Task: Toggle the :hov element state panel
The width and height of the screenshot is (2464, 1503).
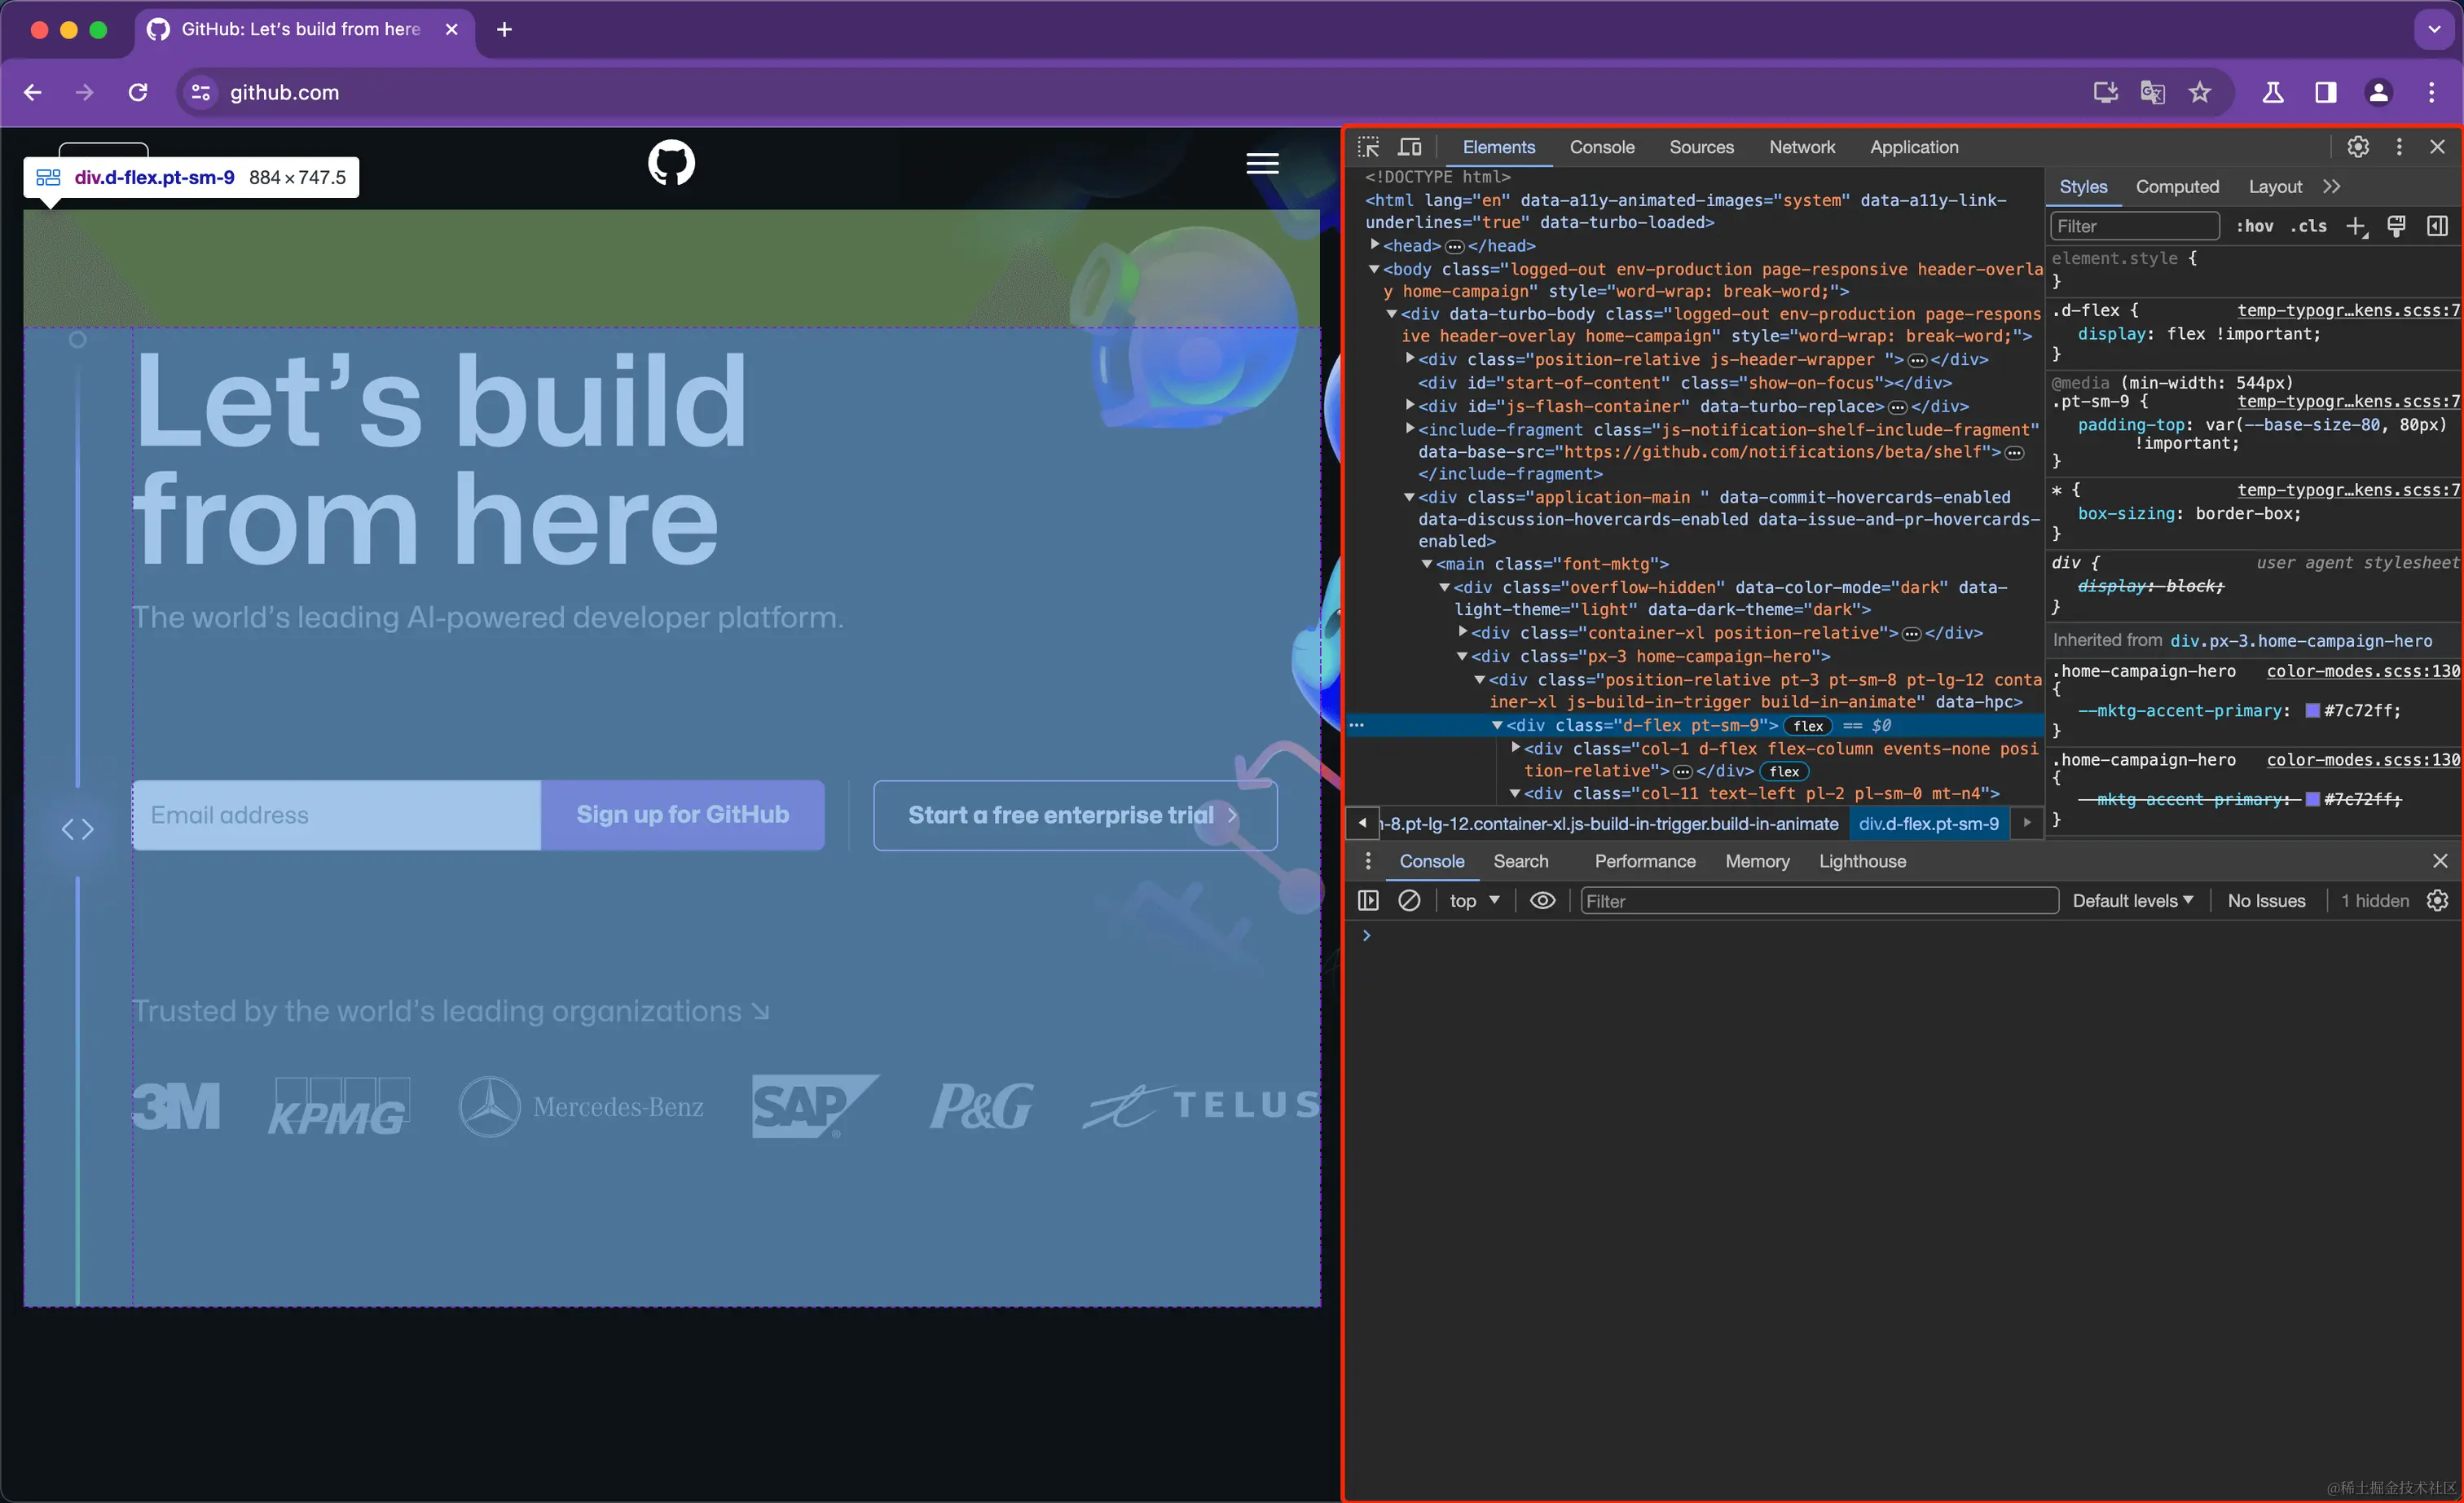Action: coord(2255,227)
